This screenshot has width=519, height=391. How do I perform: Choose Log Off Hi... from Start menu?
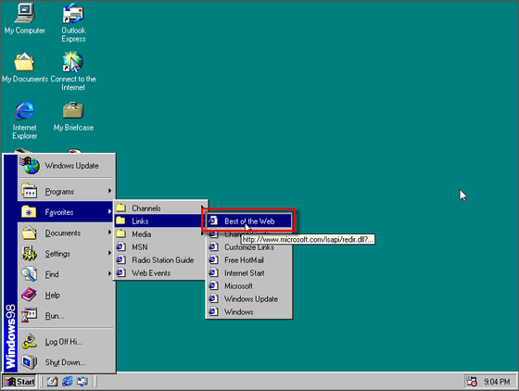coord(66,341)
